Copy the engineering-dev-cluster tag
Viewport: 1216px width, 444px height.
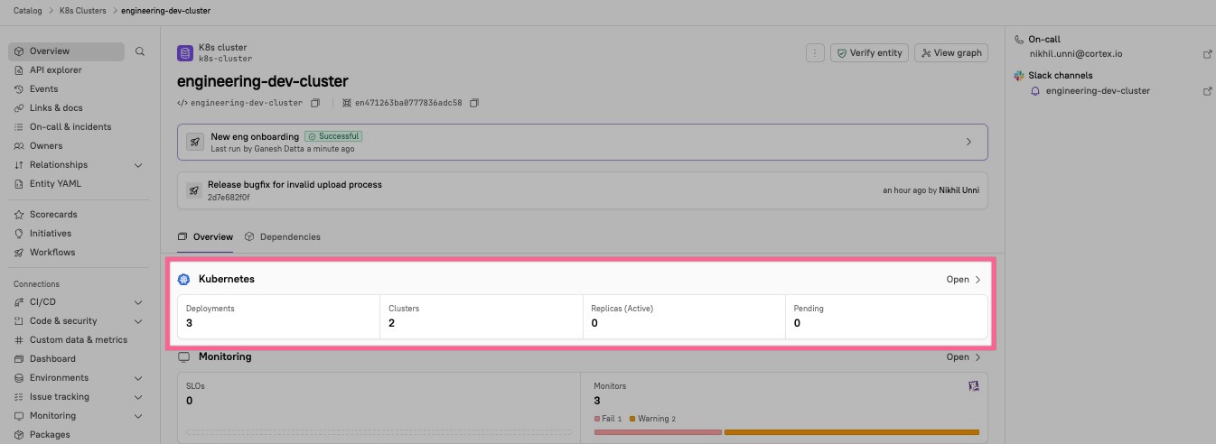coord(315,103)
